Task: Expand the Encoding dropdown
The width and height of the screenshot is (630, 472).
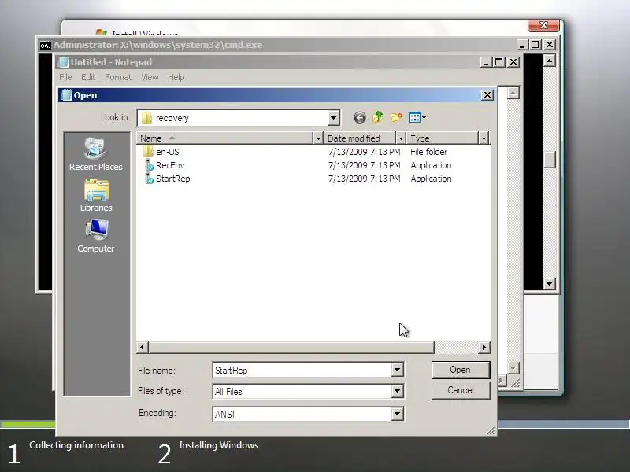Action: coord(397,414)
